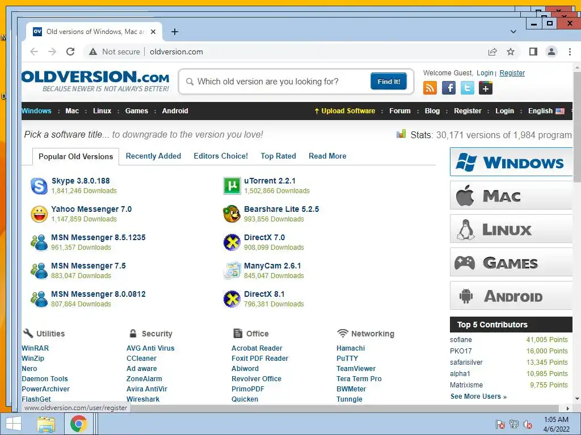This screenshot has height=435, width=581.
Task: Switch to the Editors Choice tab
Action: pos(221,156)
